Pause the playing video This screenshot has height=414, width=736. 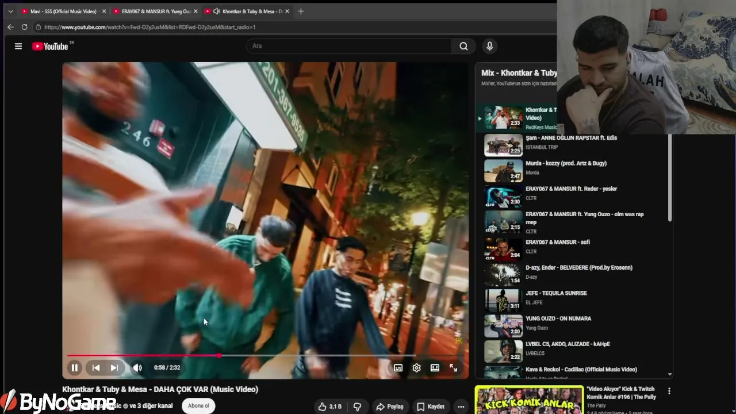(x=75, y=368)
